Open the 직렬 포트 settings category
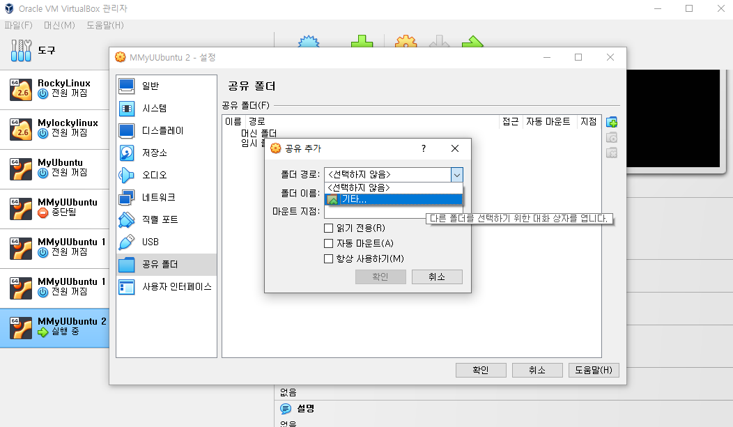The image size is (733, 427). click(x=167, y=219)
